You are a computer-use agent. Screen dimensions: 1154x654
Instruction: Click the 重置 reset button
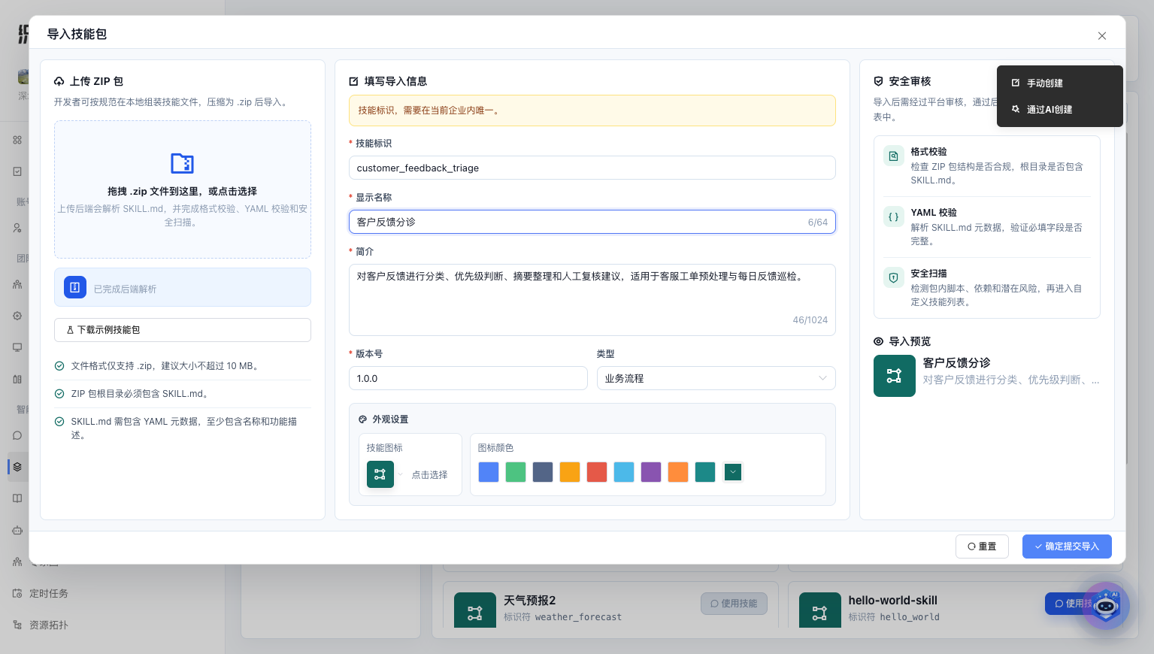coord(982,547)
